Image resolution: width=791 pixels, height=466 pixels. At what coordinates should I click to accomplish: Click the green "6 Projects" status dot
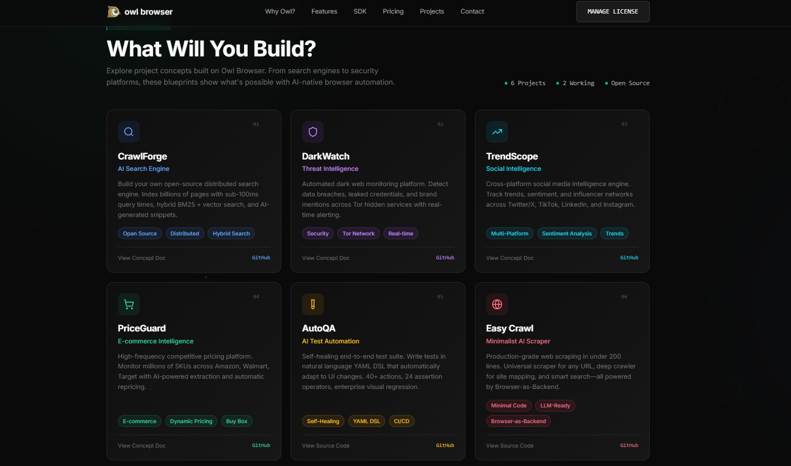click(x=506, y=83)
